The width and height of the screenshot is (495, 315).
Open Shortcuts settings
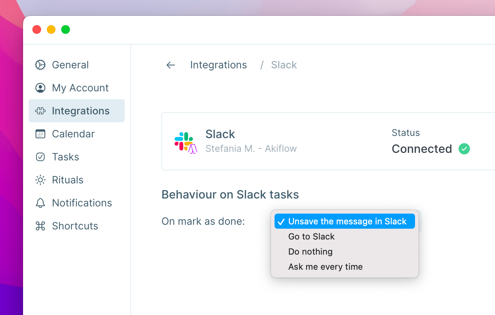pyautogui.click(x=77, y=226)
